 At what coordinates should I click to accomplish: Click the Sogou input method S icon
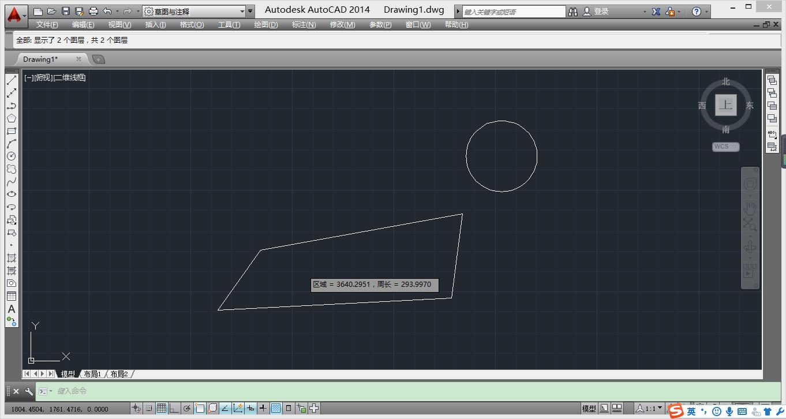pyautogui.click(x=676, y=411)
